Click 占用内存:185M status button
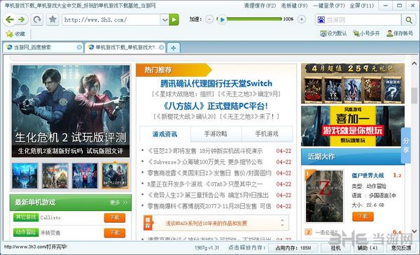 [293, 248]
